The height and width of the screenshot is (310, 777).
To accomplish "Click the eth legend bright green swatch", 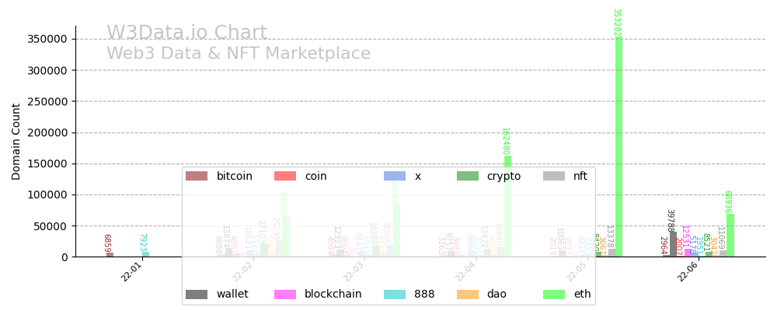I will (554, 294).
